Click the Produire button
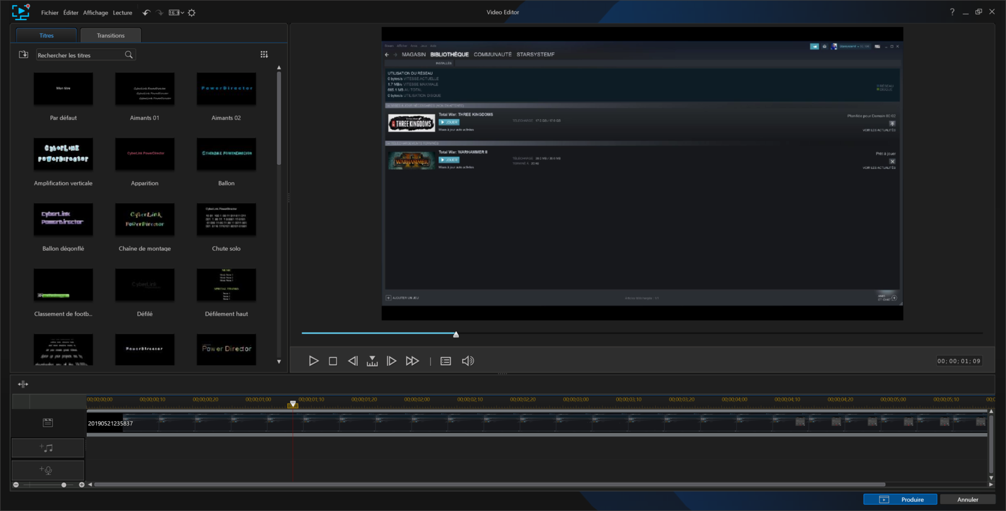This screenshot has height=511, width=1006. coord(900,499)
